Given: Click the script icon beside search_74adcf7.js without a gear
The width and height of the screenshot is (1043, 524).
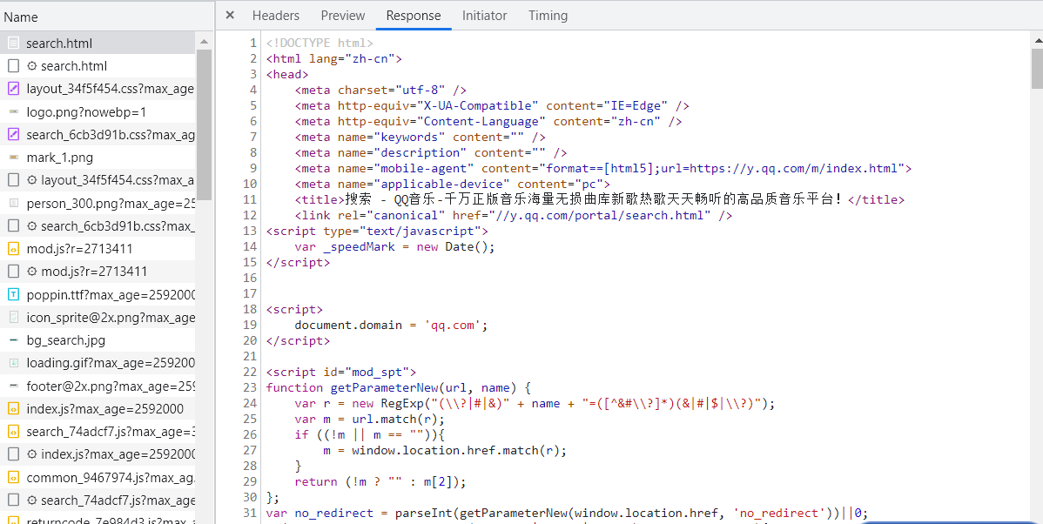Looking at the screenshot, I should 13,432.
